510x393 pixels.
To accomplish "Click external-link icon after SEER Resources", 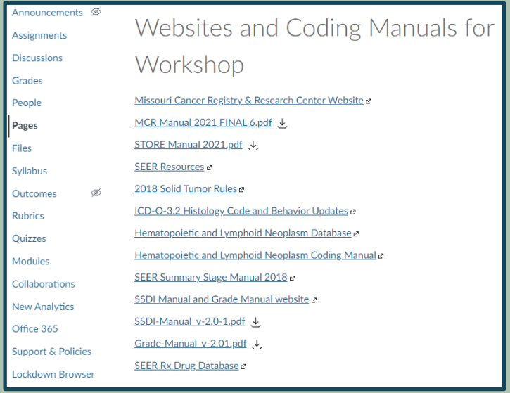I will point(209,168).
